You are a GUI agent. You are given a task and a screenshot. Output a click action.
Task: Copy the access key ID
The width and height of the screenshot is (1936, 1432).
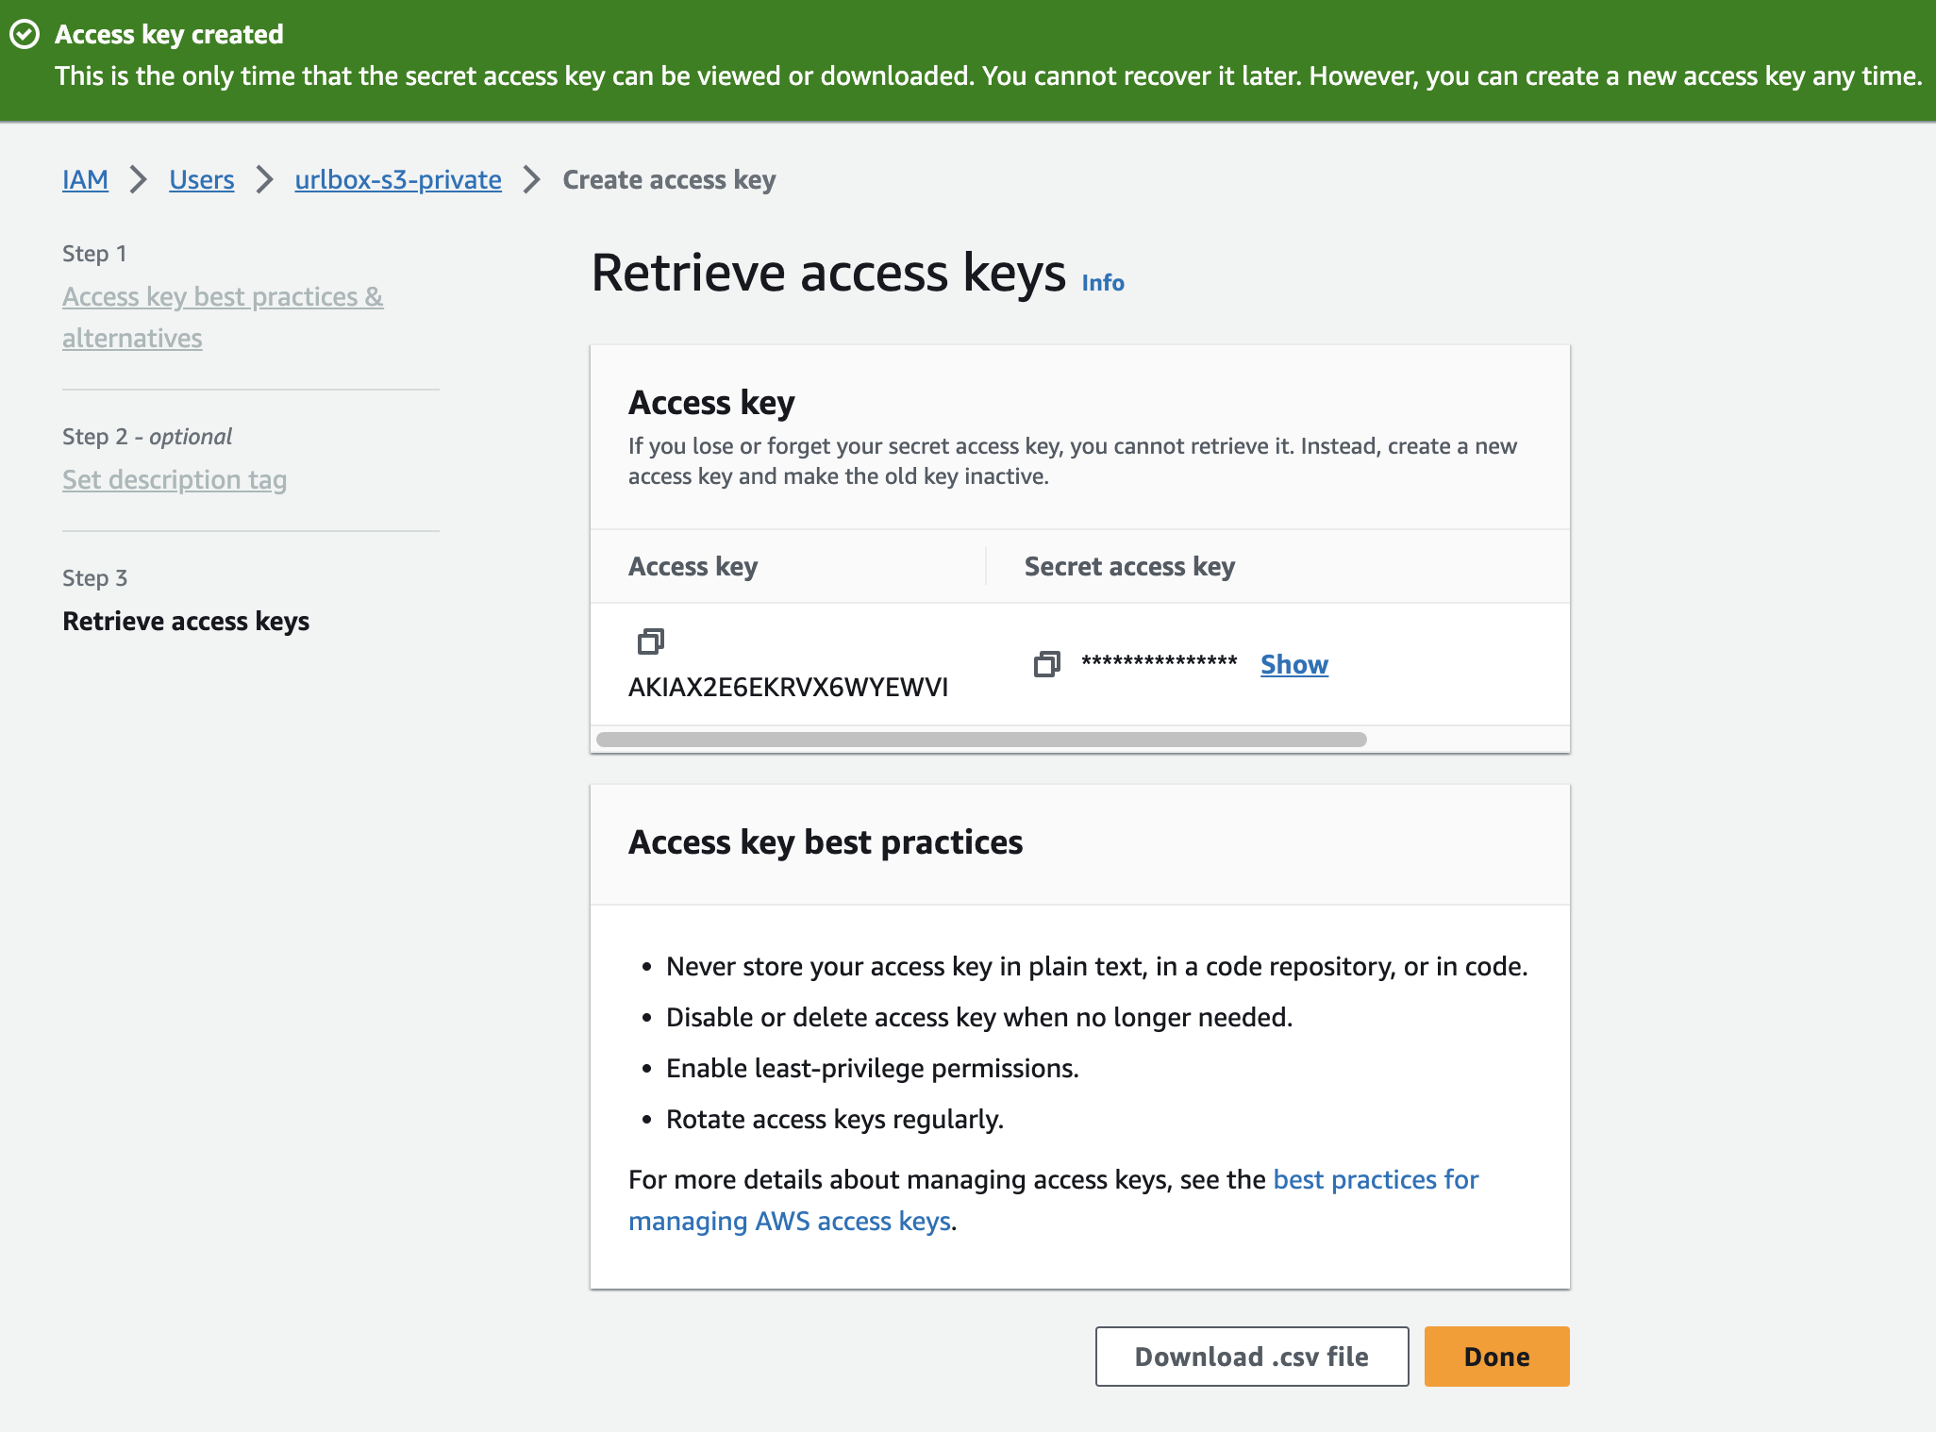pyautogui.click(x=650, y=641)
